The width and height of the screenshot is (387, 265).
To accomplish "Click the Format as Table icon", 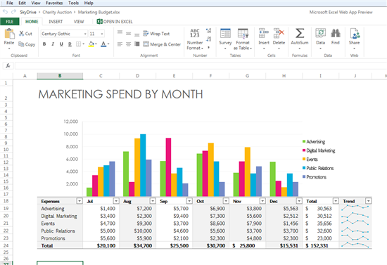I will [243, 33].
